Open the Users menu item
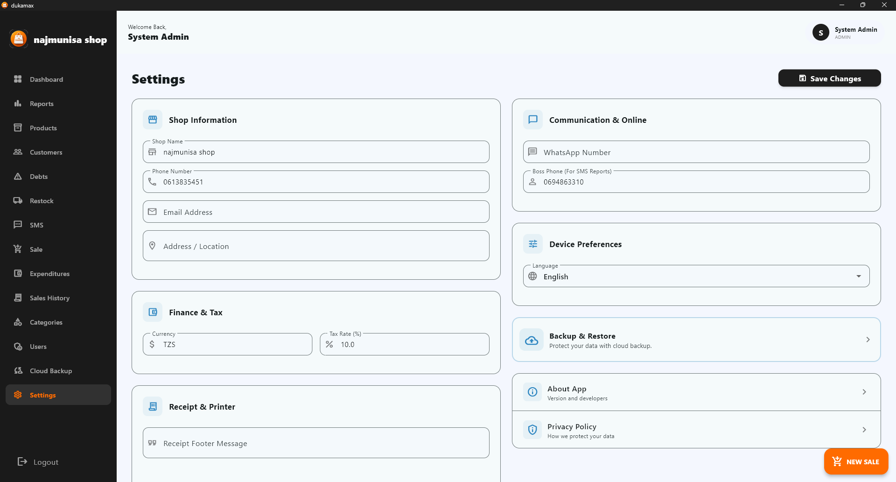The image size is (896, 482). click(x=58, y=346)
